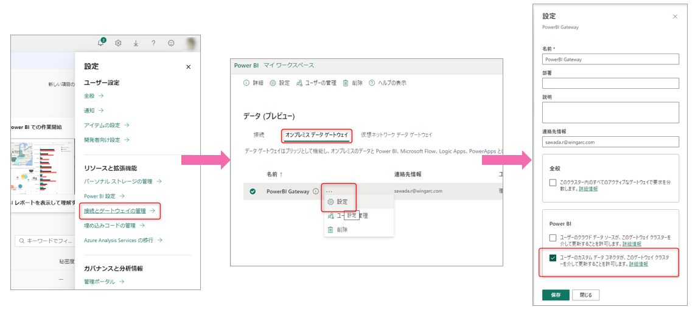Open パーソナル ストレージの管理 link
Viewport: 698px width, 315px height.
tap(122, 182)
